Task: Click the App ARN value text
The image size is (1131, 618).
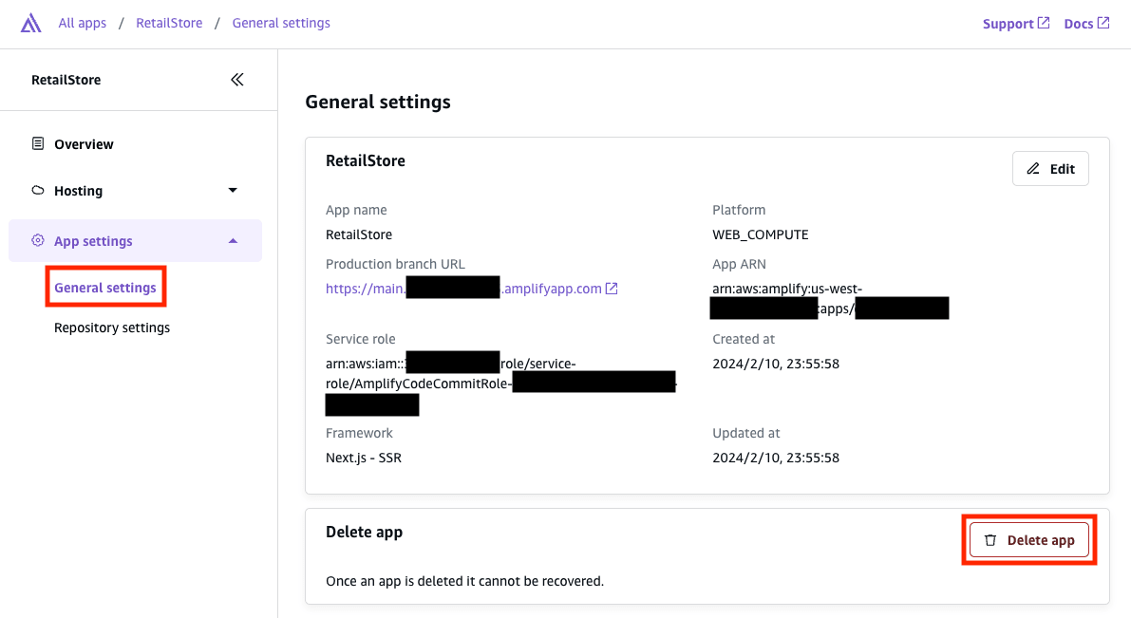Action: [830, 298]
